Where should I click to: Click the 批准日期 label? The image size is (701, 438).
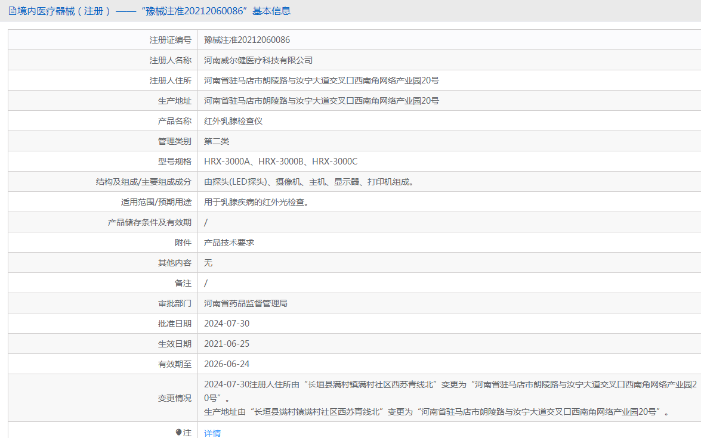tap(174, 324)
